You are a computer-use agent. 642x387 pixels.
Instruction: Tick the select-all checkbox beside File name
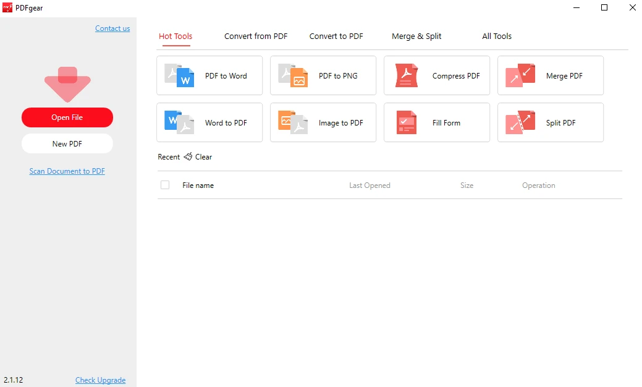165,185
